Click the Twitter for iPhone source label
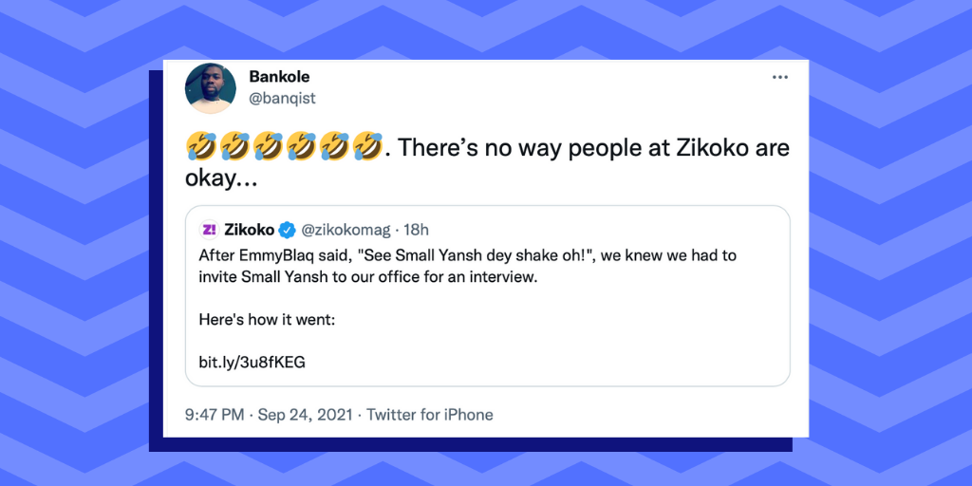 pos(430,415)
